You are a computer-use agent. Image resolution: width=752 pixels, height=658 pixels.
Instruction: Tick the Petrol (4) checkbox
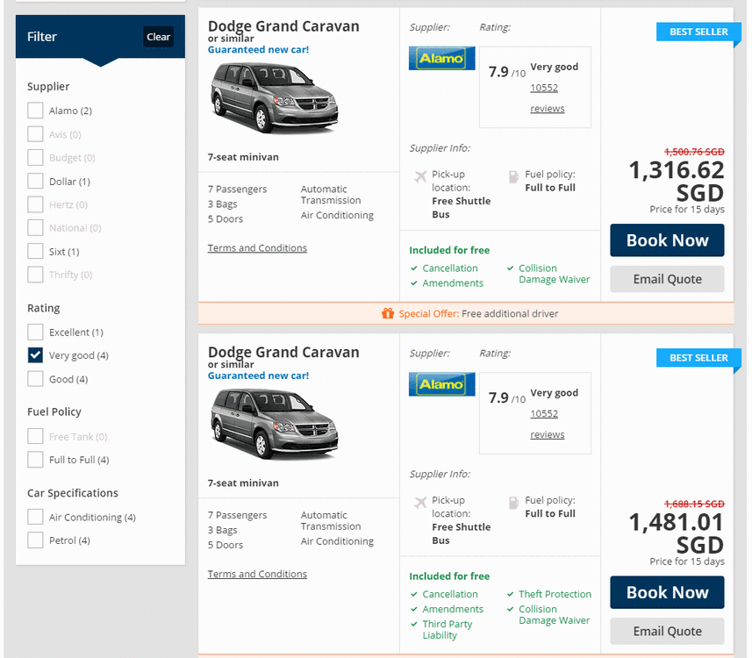click(x=35, y=540)
